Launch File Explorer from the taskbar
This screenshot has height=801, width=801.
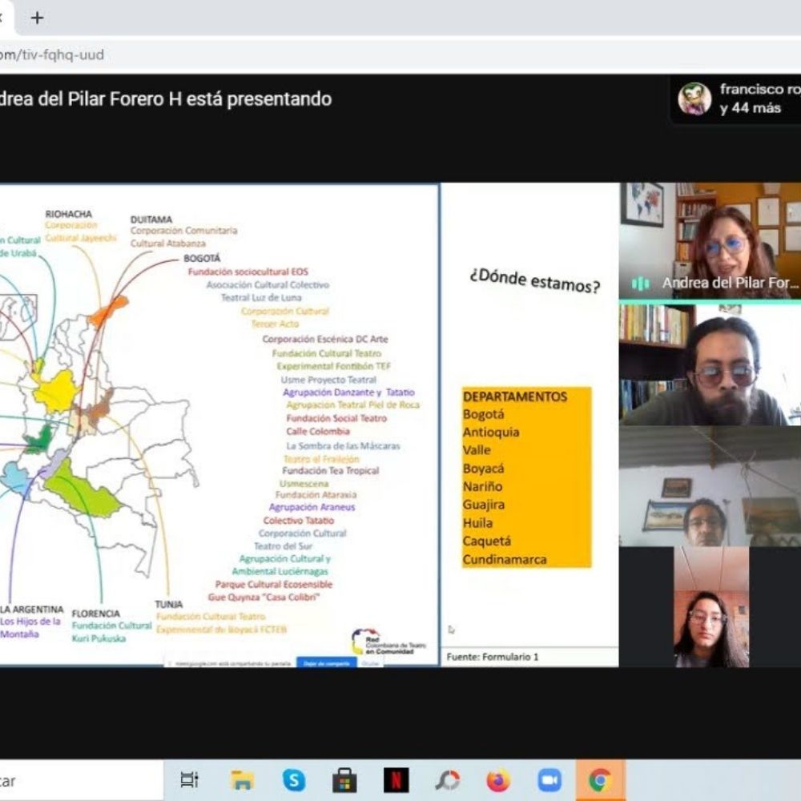pos(242,780)
